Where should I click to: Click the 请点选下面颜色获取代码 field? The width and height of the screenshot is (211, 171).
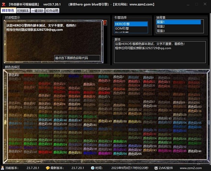click(x=77, y=58)
